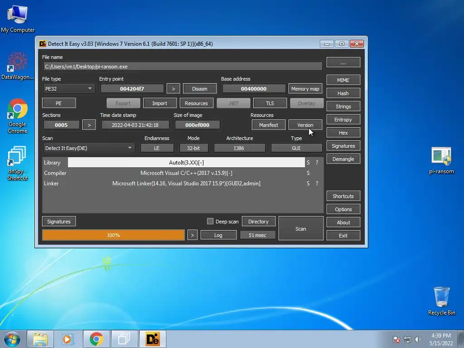464x348 pixels.
Task: Click the Base address value 00400000
Action: (254, 89)
